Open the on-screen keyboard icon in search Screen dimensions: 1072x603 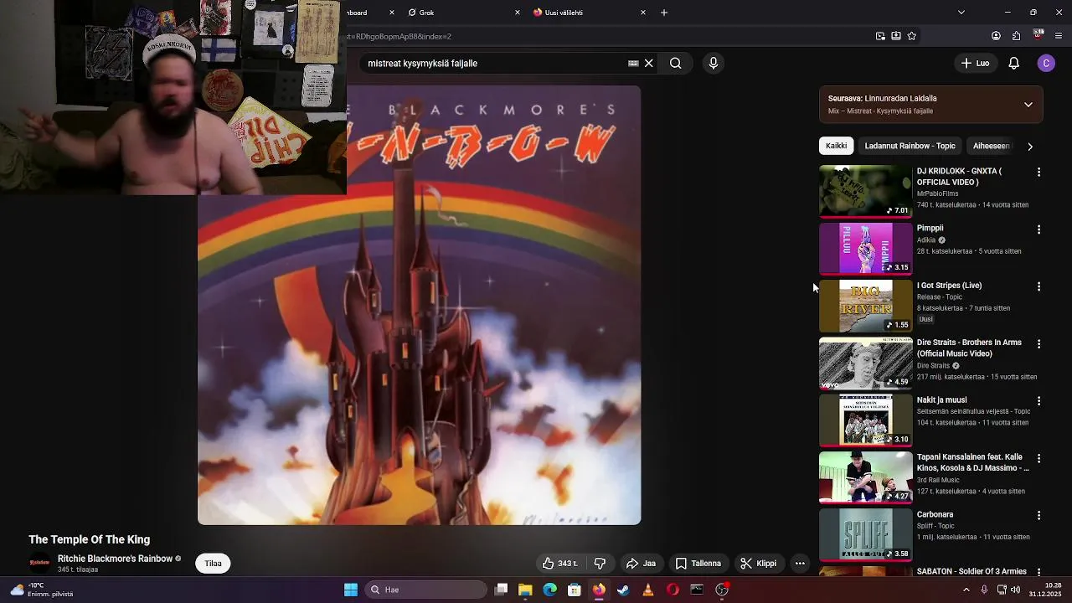pyautogui.click(x=633, y=63)
